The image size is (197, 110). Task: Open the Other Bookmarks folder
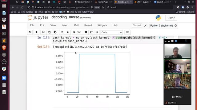(185, 12)
